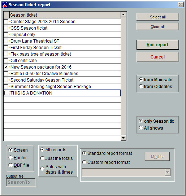Open the custom report format dropdown
Screen dimensions: 186x196
point(167,172)
